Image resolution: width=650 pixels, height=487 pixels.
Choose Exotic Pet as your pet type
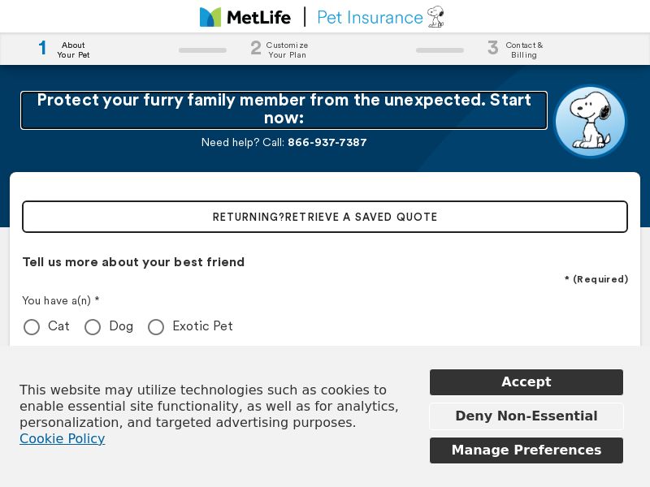(x=156, y=327)
